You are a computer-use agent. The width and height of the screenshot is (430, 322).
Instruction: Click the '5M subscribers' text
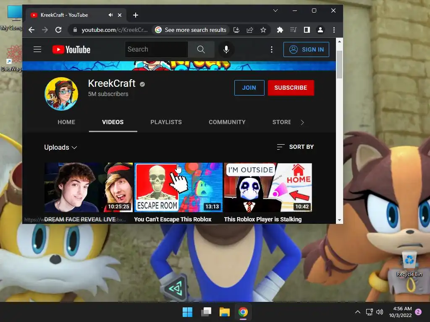tap(108, 94)
